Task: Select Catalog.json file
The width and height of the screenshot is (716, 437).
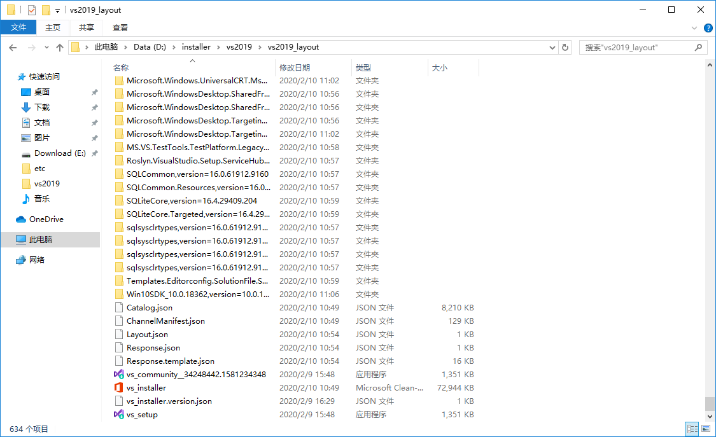Action: click(x=149, y=308)
